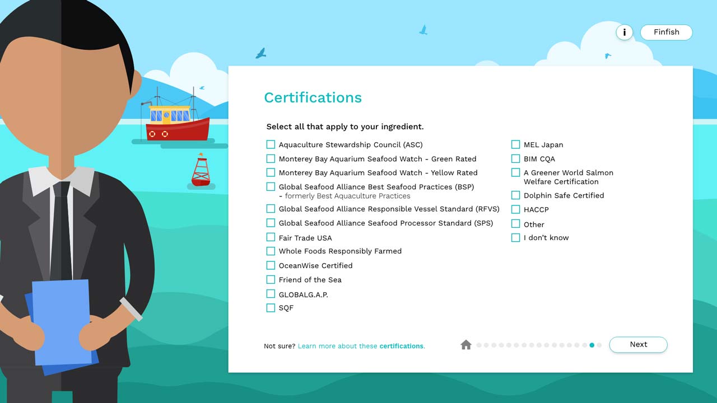Viewport: 717px width, 403px height.
Task: Check the SQF option
Action: [271, 308]
